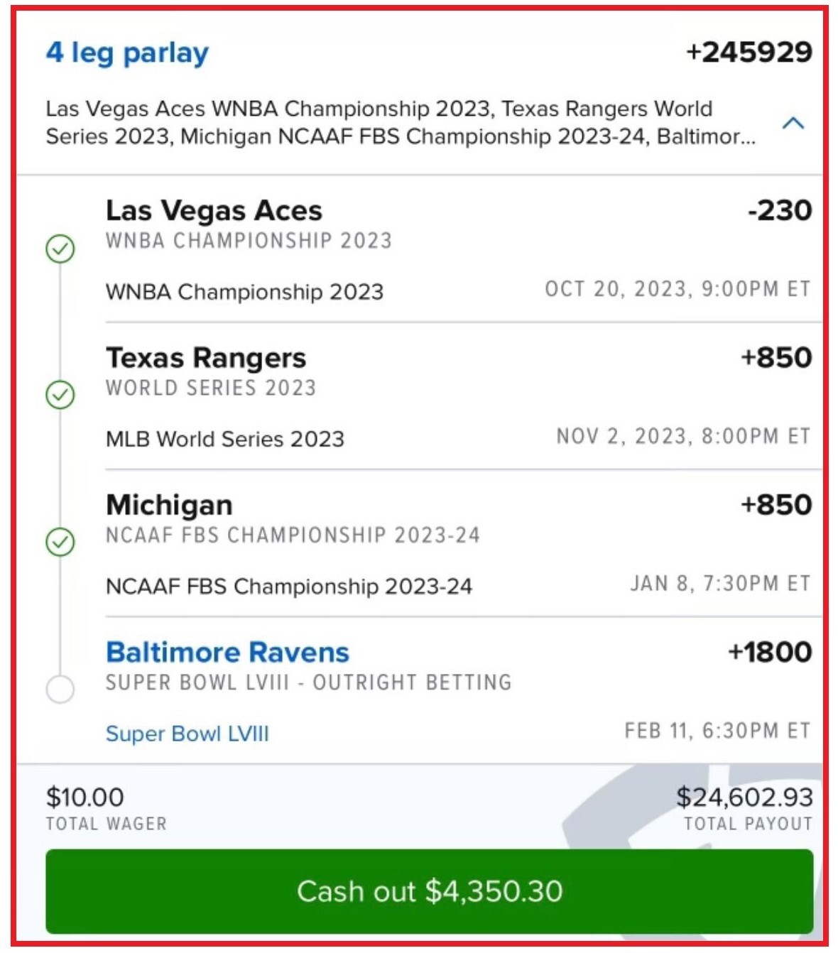Click the Baltimore Ravens pending circle icon
Screen dimensions: 838x953
[60, 689]
